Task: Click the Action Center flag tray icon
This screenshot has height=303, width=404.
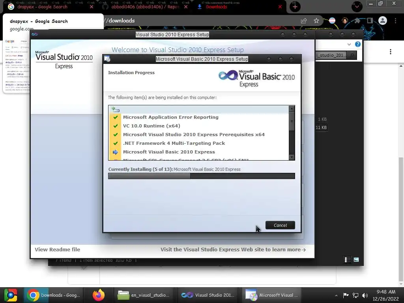Action: 346,295
